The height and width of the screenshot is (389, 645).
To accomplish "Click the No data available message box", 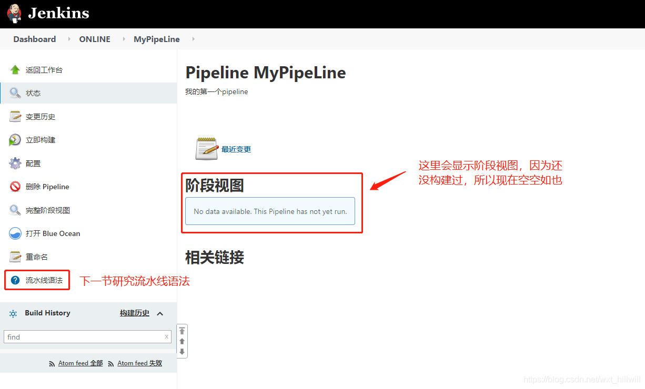I will click(x=270, y=211).
